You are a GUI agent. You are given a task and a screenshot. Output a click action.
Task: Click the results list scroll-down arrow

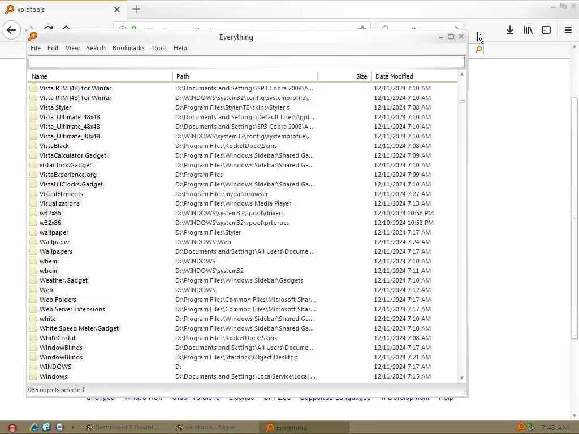point(461,378)
